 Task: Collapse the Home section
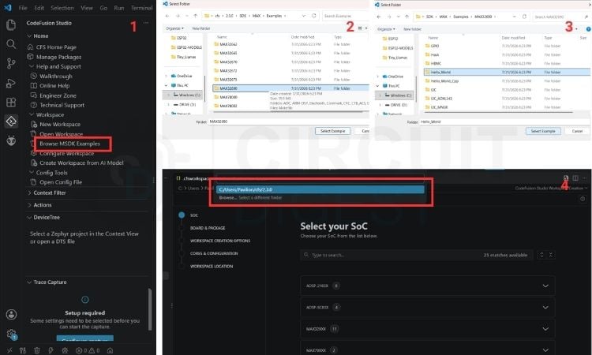pyautogui.click(x=29, y=35)
